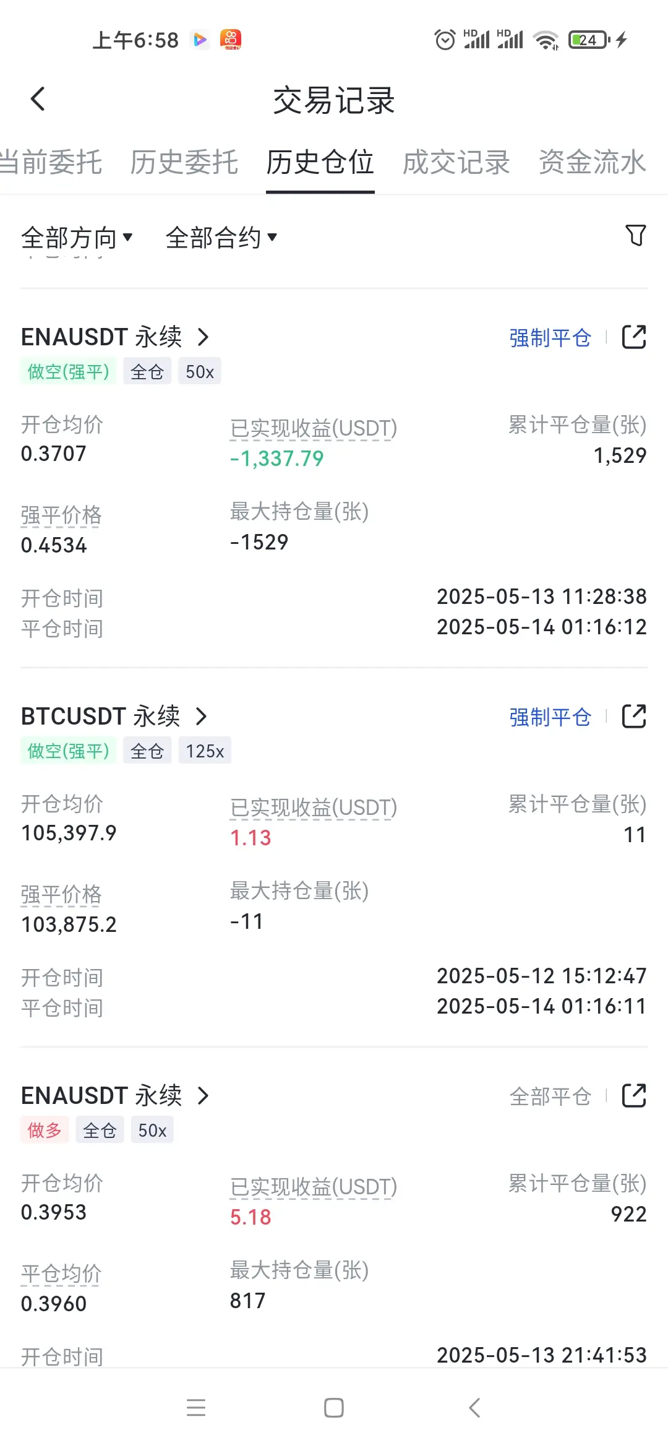Tap 强制平仓 link on BTCUSDT record

(x=550, y=717)
